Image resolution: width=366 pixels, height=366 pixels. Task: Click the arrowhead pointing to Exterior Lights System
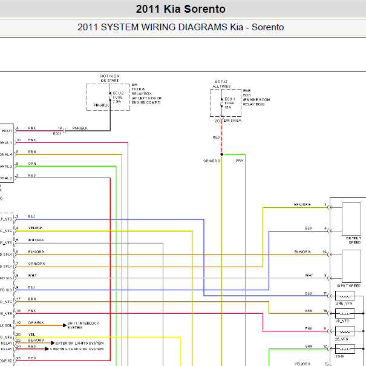point(53,343)
